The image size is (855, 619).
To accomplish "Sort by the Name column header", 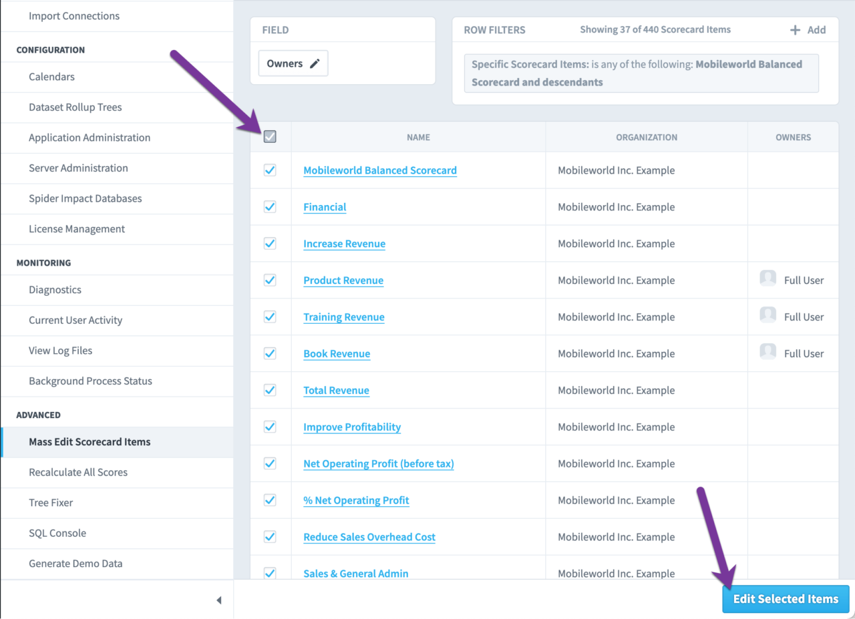I will click(418, 137).
